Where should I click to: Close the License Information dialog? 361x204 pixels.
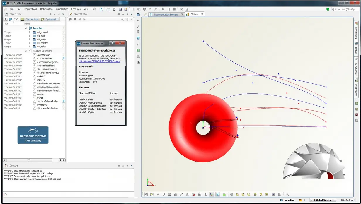[120, 43]
